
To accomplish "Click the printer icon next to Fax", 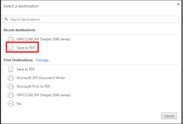I will [11, 104].
